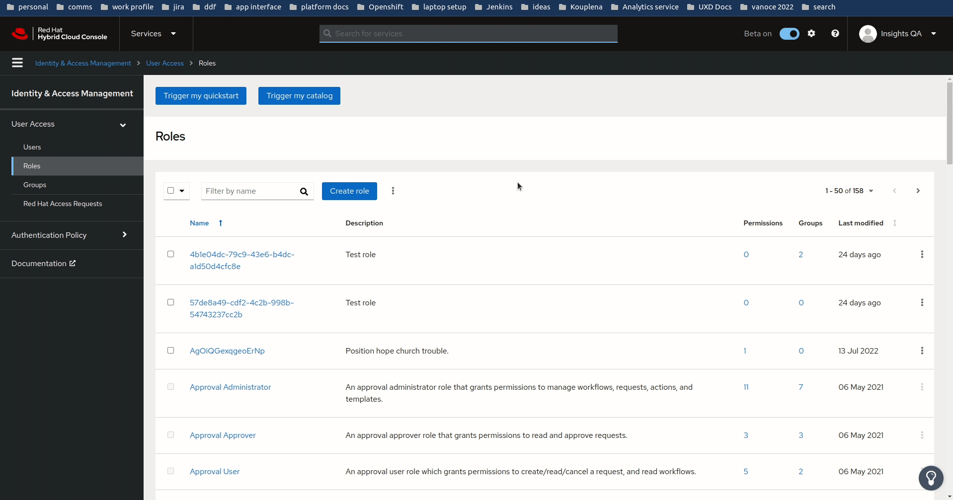Screen dimensions: 953x500
Task: Open the toolbar kebab menu next to Create role
Action: click(x=393, y=191)
